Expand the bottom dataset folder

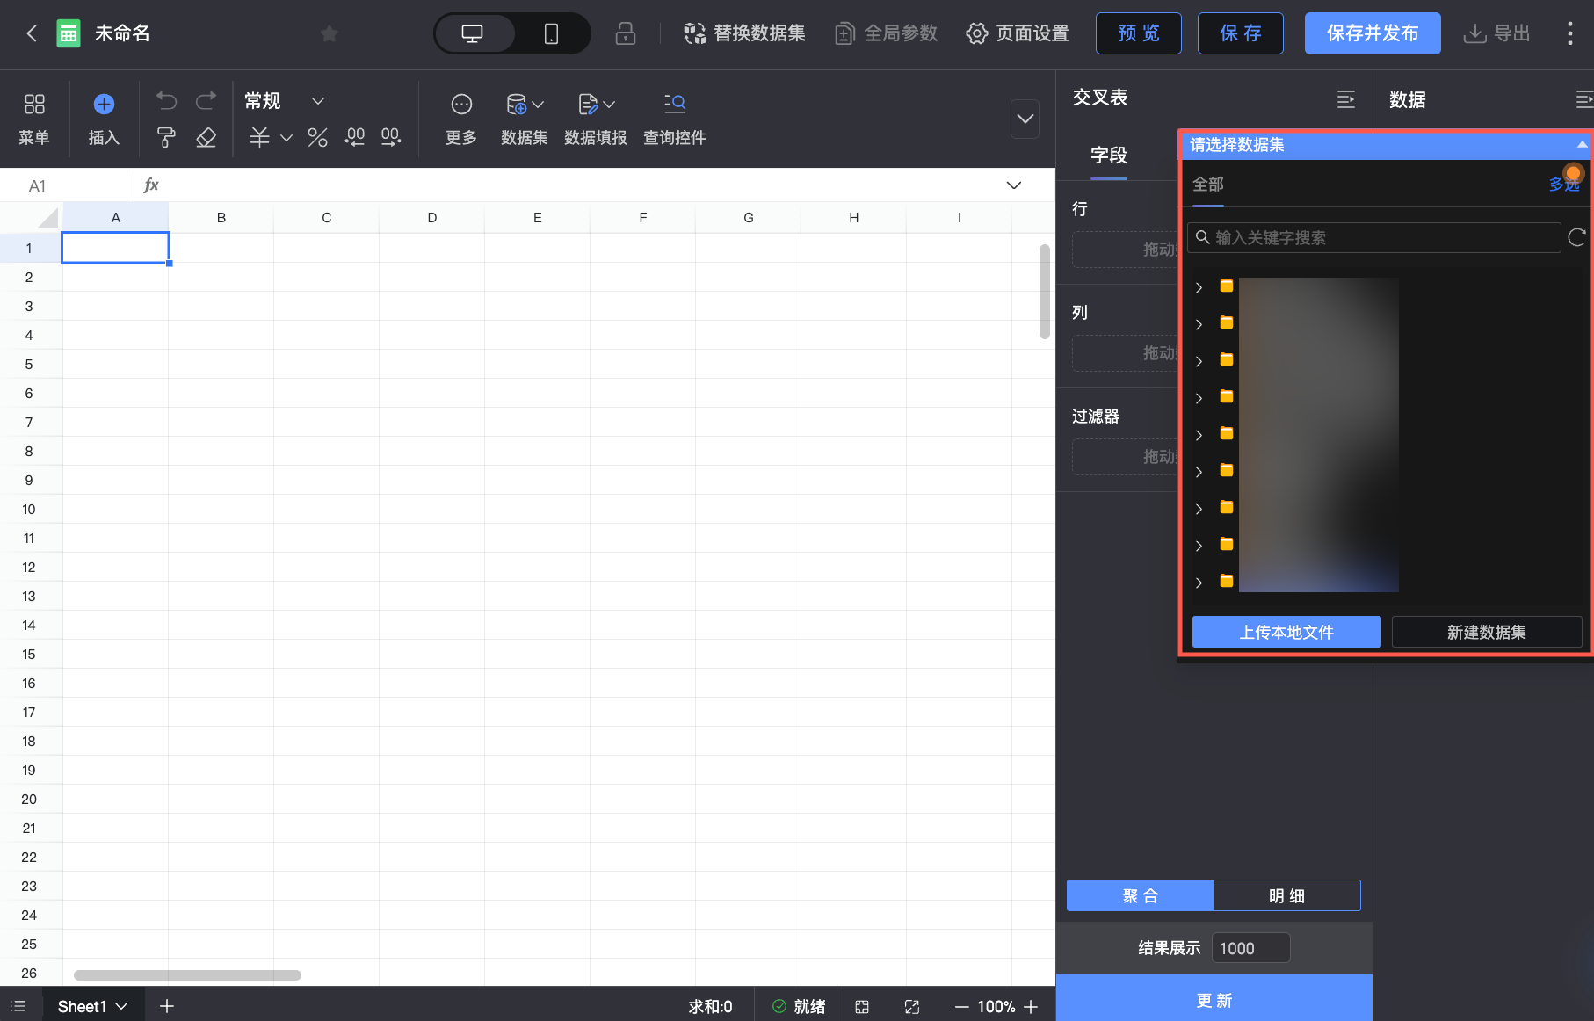[x=1199, y=583]
